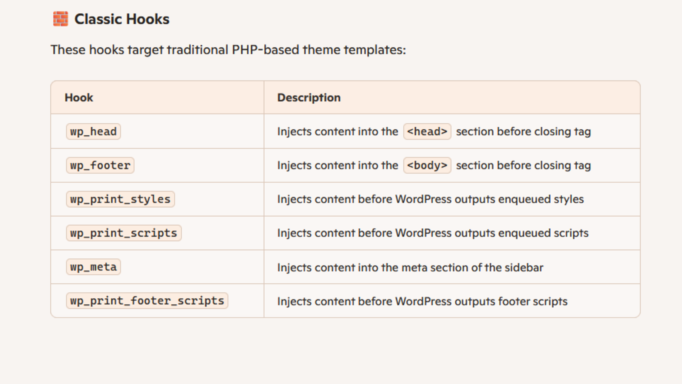
Task: Click the brick icon beside Classic Hooks
Action: [61, 19]
